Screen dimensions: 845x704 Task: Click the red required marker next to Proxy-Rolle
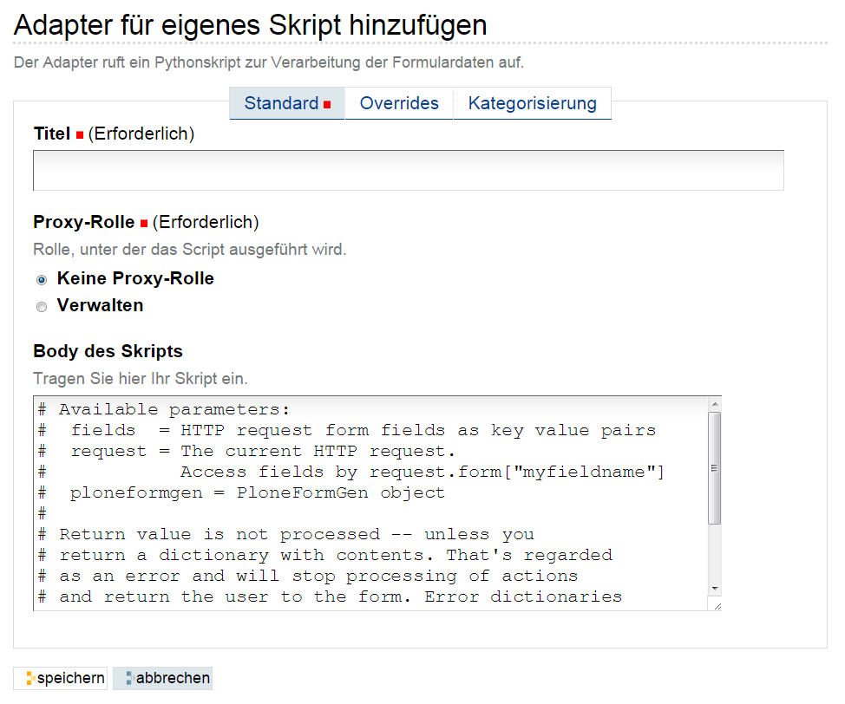(144, 223)
